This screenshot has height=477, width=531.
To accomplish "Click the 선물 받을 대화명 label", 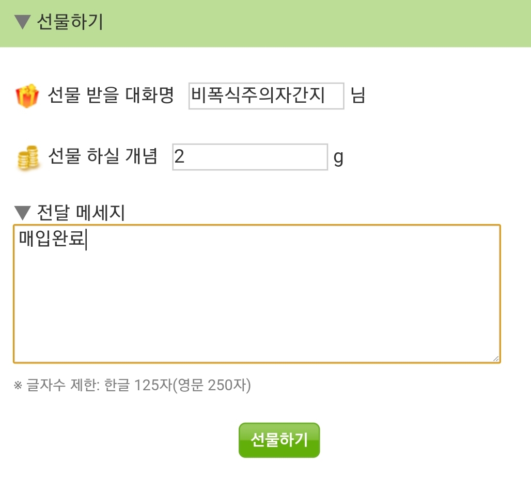I will 111,96.
